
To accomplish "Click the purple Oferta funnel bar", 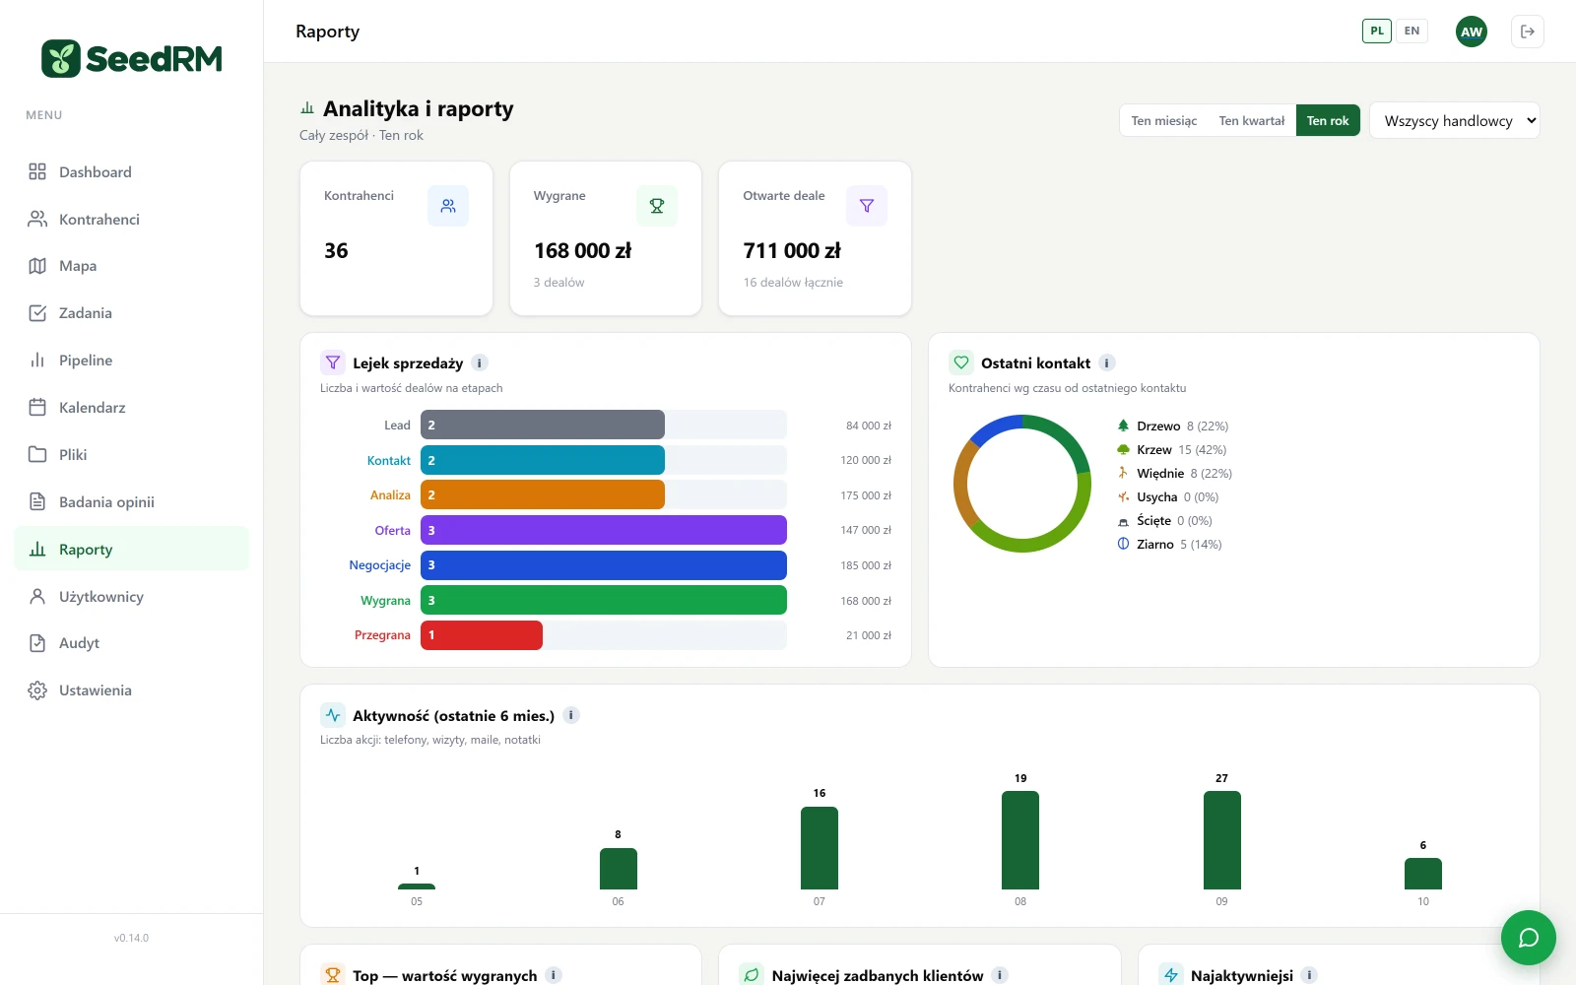I will (604, 530).
